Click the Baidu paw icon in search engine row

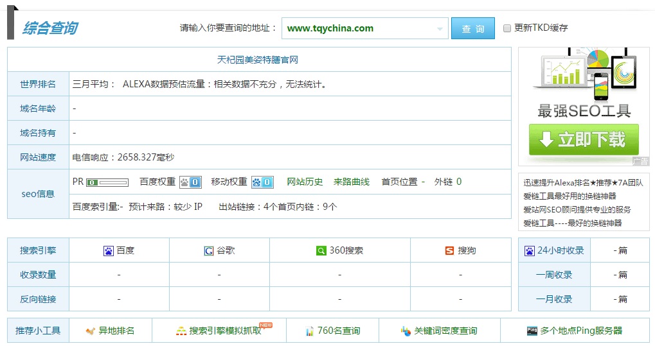(x=108, y=251)
